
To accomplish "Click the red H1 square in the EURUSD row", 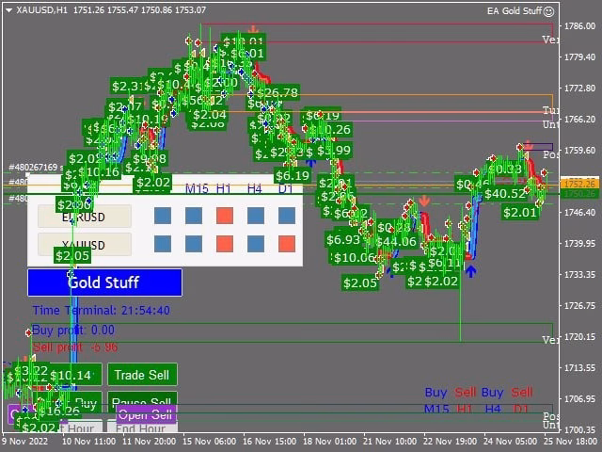I will [x=225, y=216].
